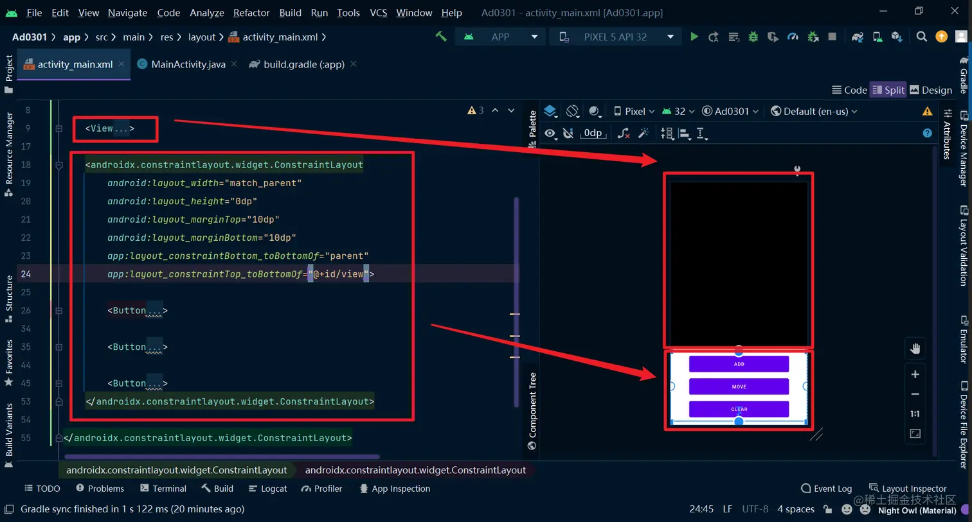Switch editor to Split view
This screenshot has height=522, width=972.
(888, 90)
